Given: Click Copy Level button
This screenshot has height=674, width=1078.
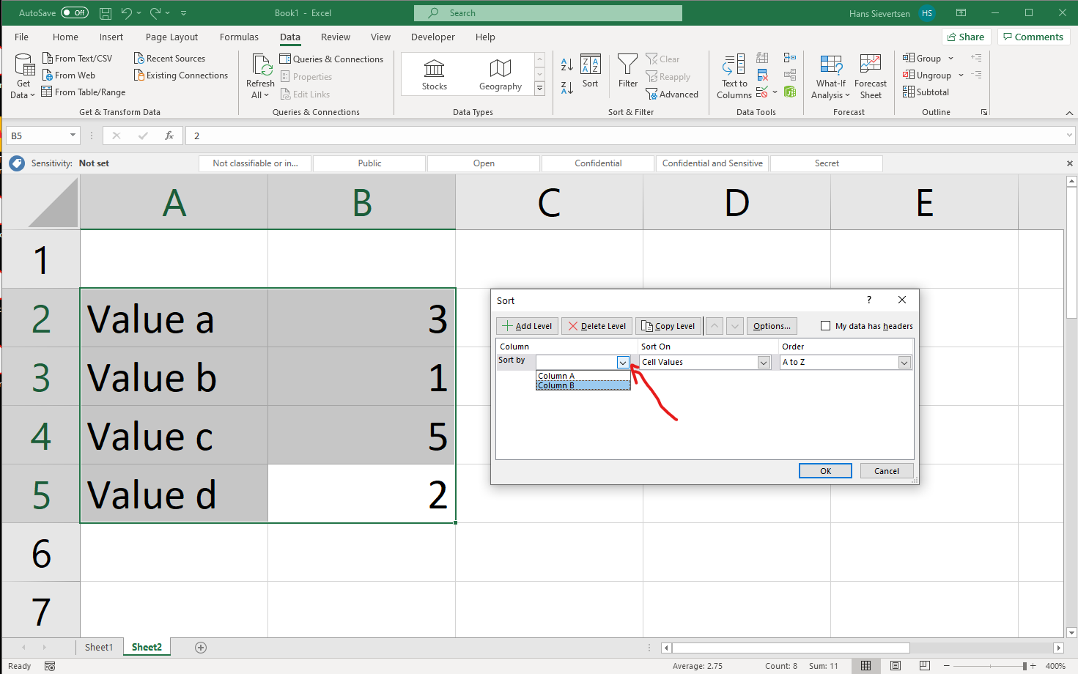Looking at the screenshot, I should (668, 326).
